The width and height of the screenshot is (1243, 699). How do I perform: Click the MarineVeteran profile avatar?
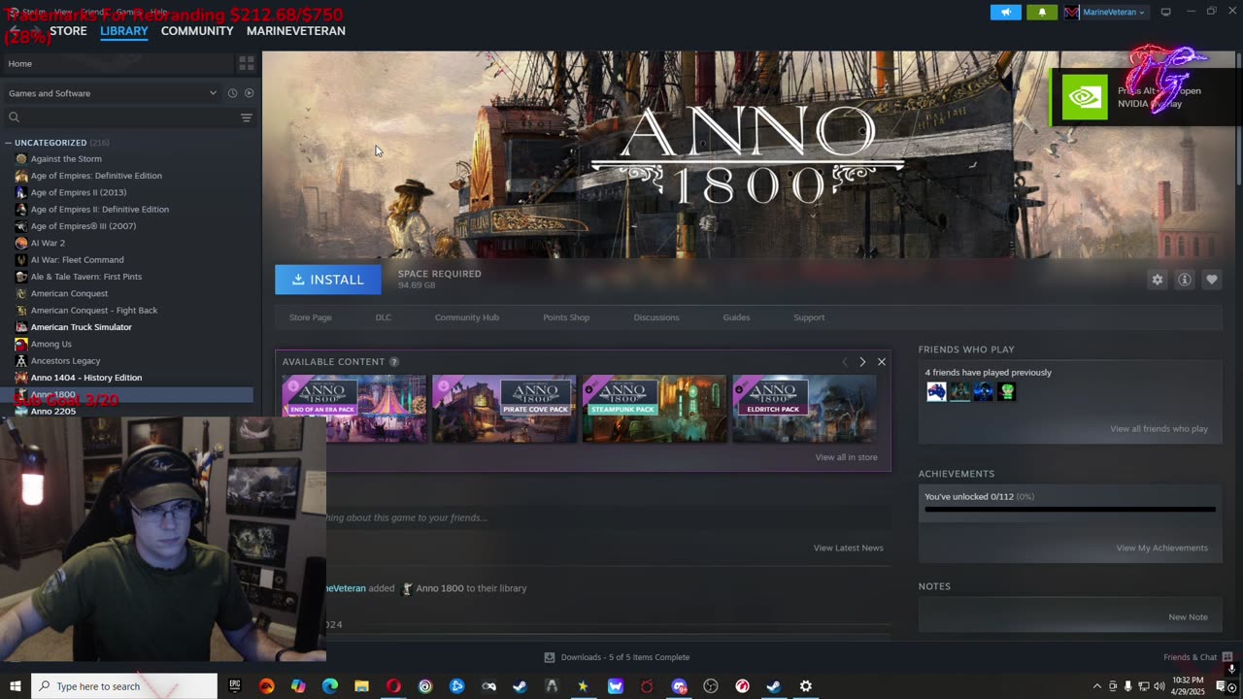click(1072, 12)
